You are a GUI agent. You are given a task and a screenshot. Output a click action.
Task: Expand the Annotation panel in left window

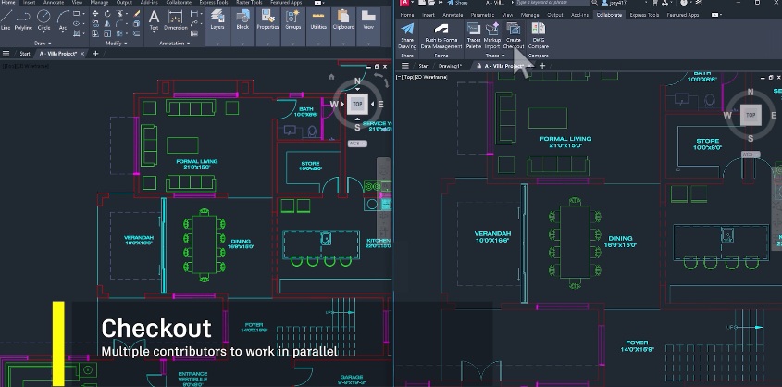click(x=174, y=44)
